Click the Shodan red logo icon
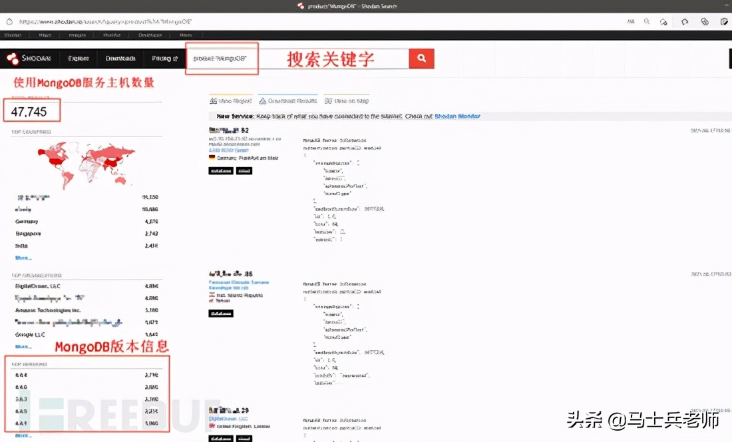Screen dimensions: 732x442 point(12,58)
